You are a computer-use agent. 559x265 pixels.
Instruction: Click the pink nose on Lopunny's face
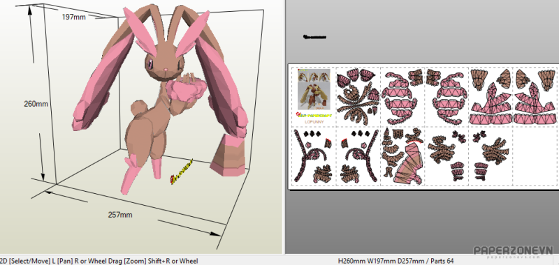pos(165,68)
